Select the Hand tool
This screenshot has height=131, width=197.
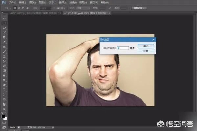coord(4,104)
